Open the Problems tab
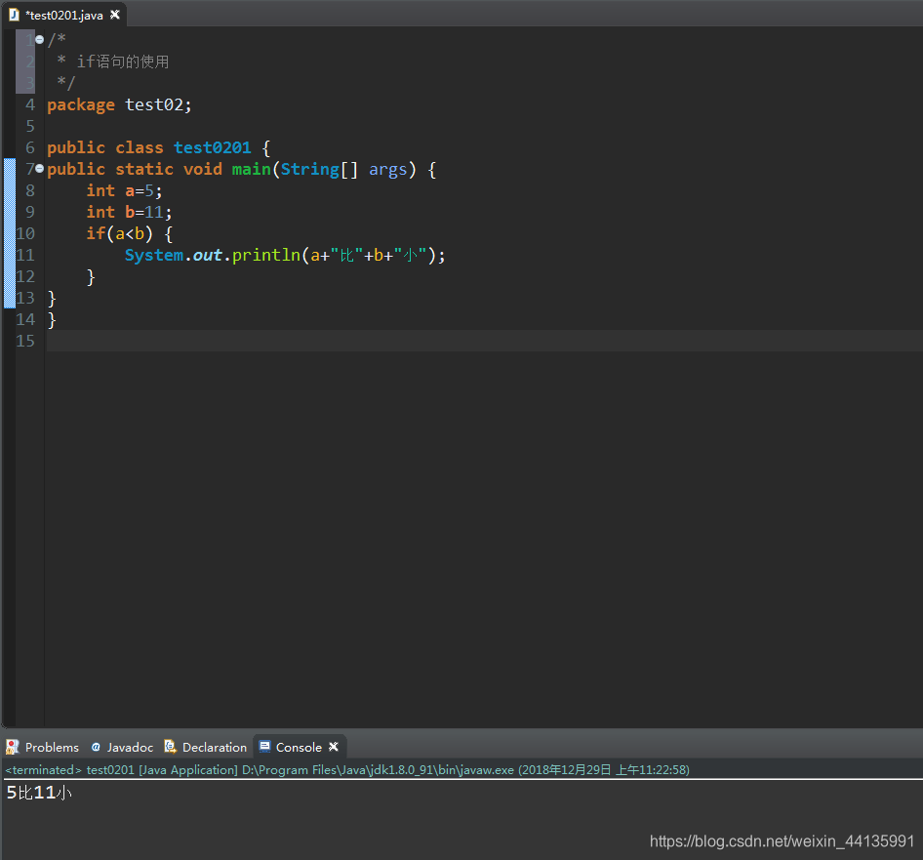Screen dimensions: 923x860 [x=42, y=747]
